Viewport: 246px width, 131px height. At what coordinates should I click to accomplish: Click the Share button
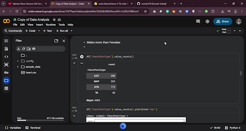[x=222, y=21]
